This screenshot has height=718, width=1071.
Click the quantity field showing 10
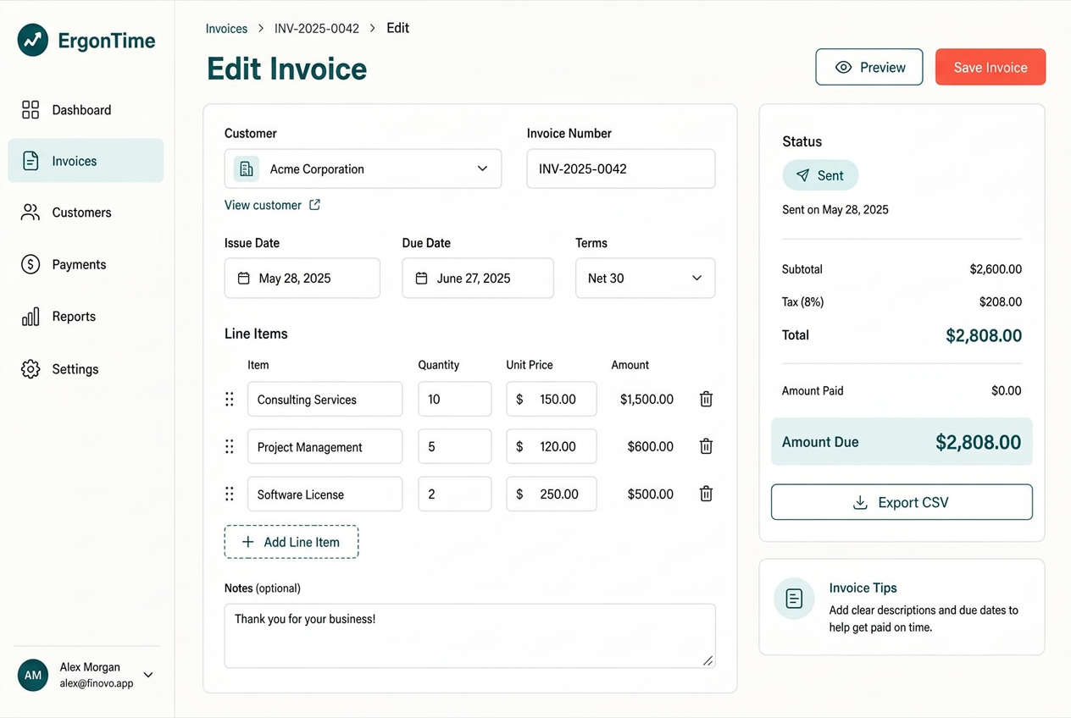[455, 399]
